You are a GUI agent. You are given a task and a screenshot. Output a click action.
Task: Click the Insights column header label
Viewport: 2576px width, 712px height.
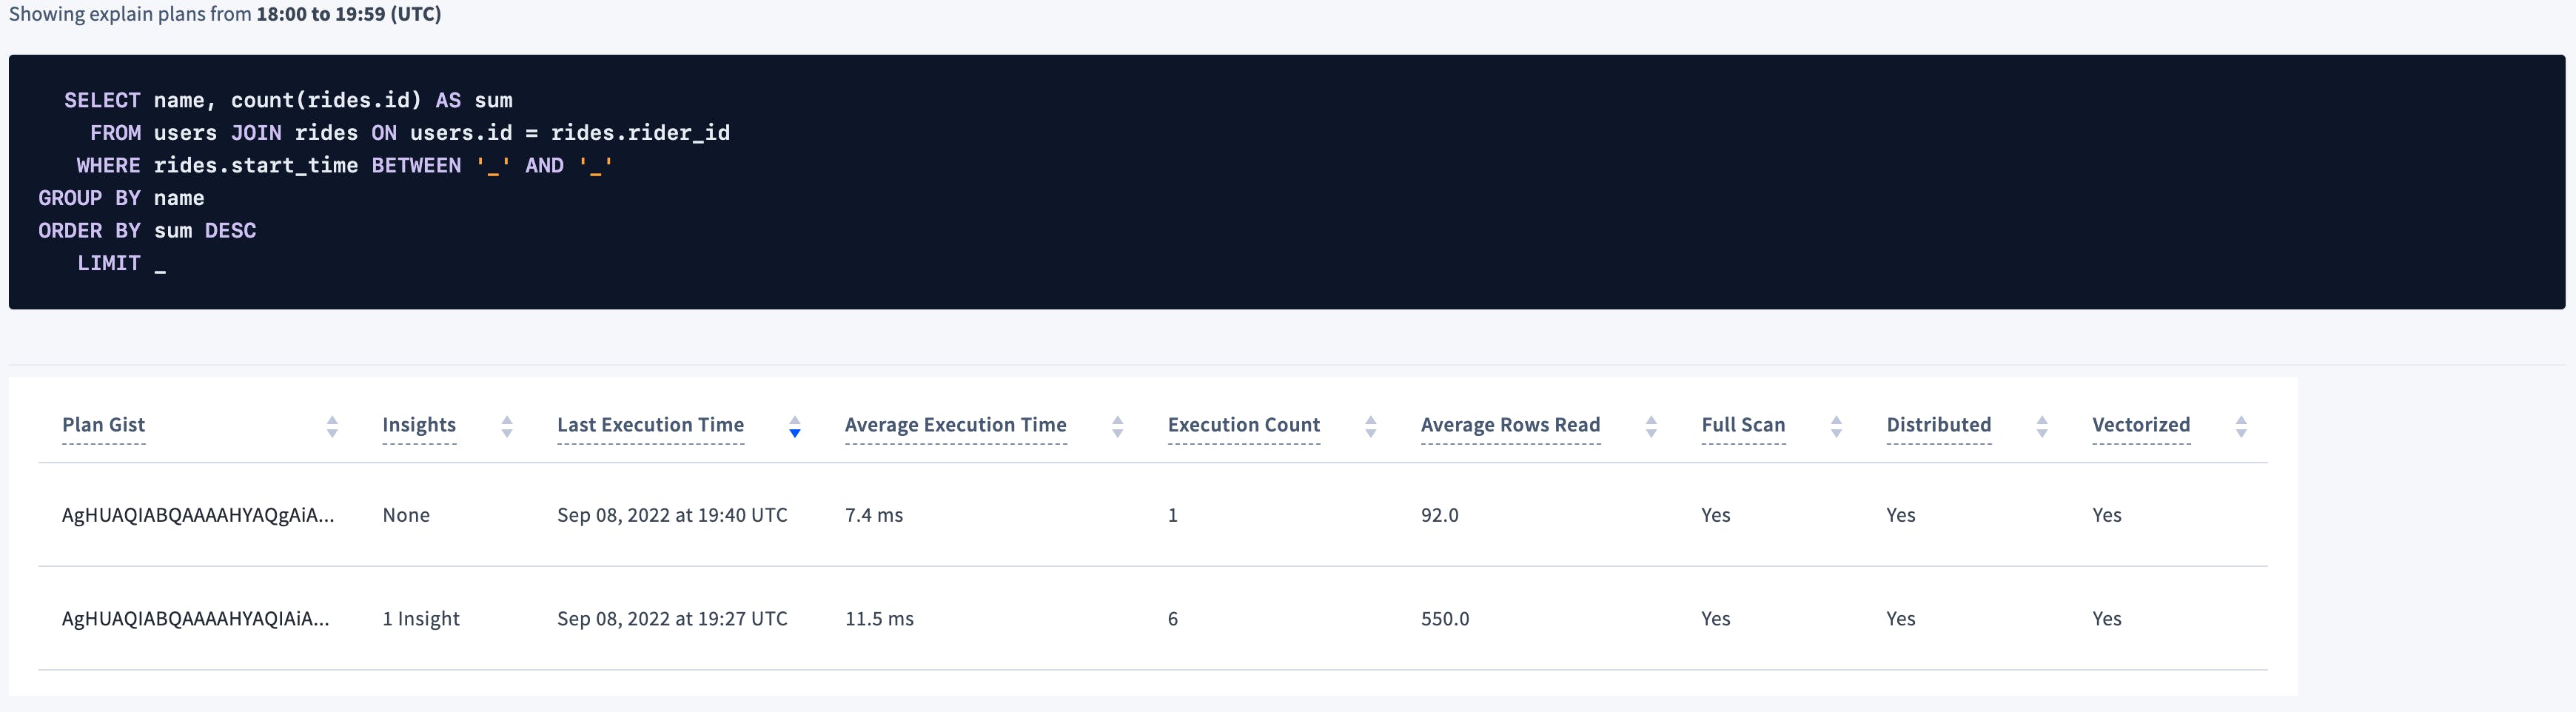[419, 425]
